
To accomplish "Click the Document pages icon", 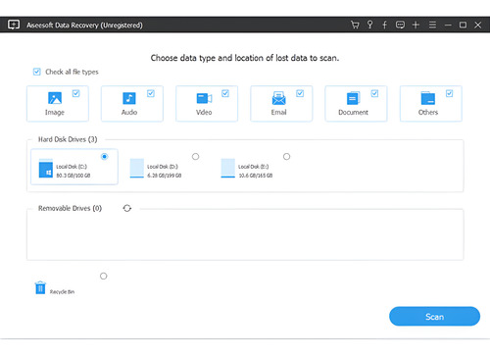I will [353, 98].
